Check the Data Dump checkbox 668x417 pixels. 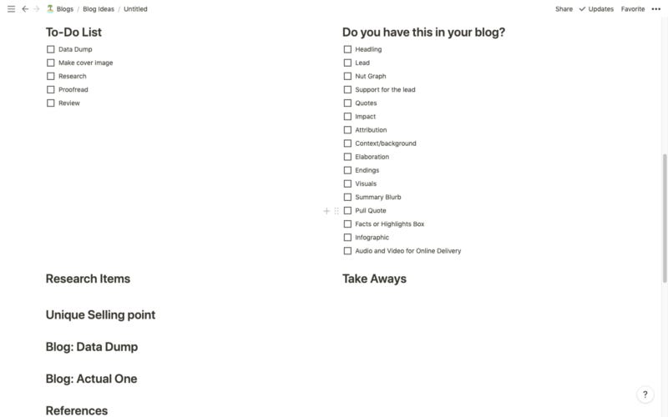point(51,49)
